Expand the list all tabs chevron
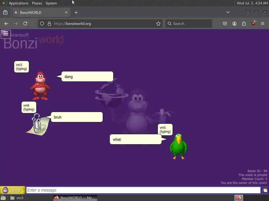Viewport: 269px width, 201px height. (228, 12)
